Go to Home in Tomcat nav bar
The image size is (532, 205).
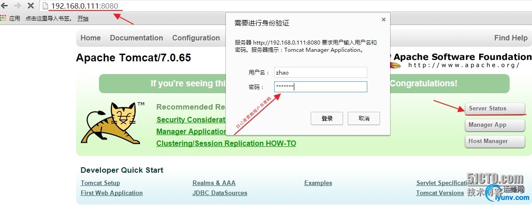(x=91, y=38)
